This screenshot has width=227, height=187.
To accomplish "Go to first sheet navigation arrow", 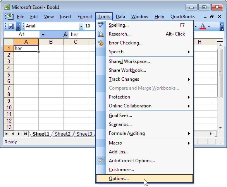I will pos(6,134).
